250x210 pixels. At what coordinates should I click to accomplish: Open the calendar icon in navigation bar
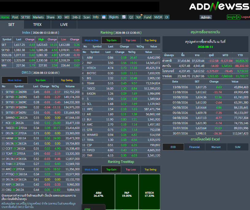104,17
